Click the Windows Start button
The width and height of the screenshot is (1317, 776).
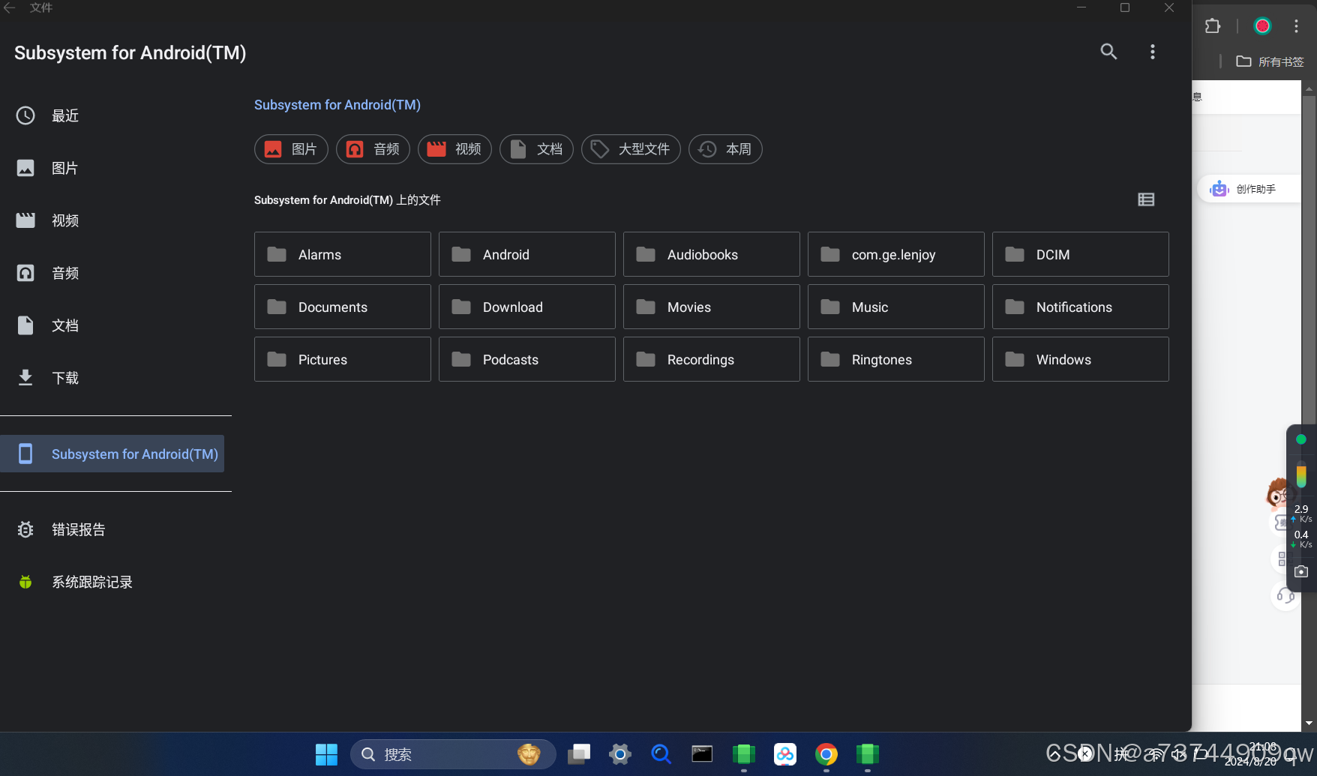tap(326, 754)
